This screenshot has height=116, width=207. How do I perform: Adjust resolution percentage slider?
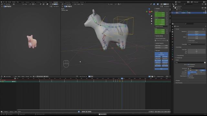point(197,35)
